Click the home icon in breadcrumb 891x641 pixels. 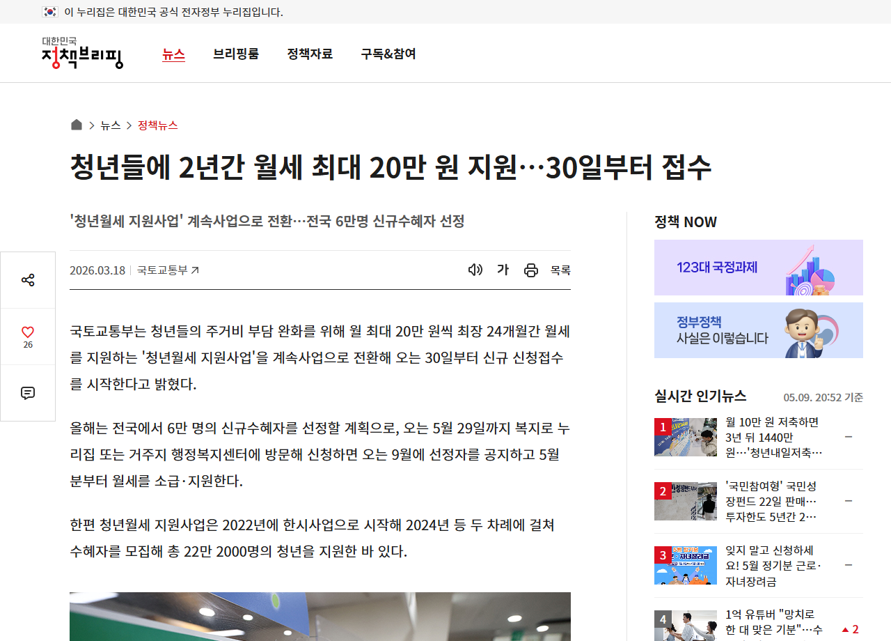click(x=77, y=125)
